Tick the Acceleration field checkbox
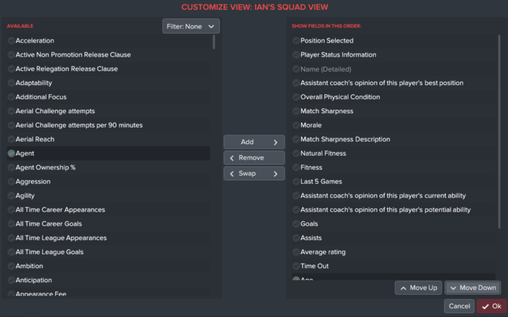This screenshot has width=508, height=317. coord(11,41)
